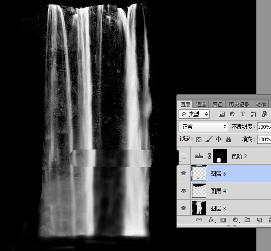The width and height of the screenshot is (271, 251).
Task: Click the 不透明度 opacity value field
Action: tap(264, 127)
